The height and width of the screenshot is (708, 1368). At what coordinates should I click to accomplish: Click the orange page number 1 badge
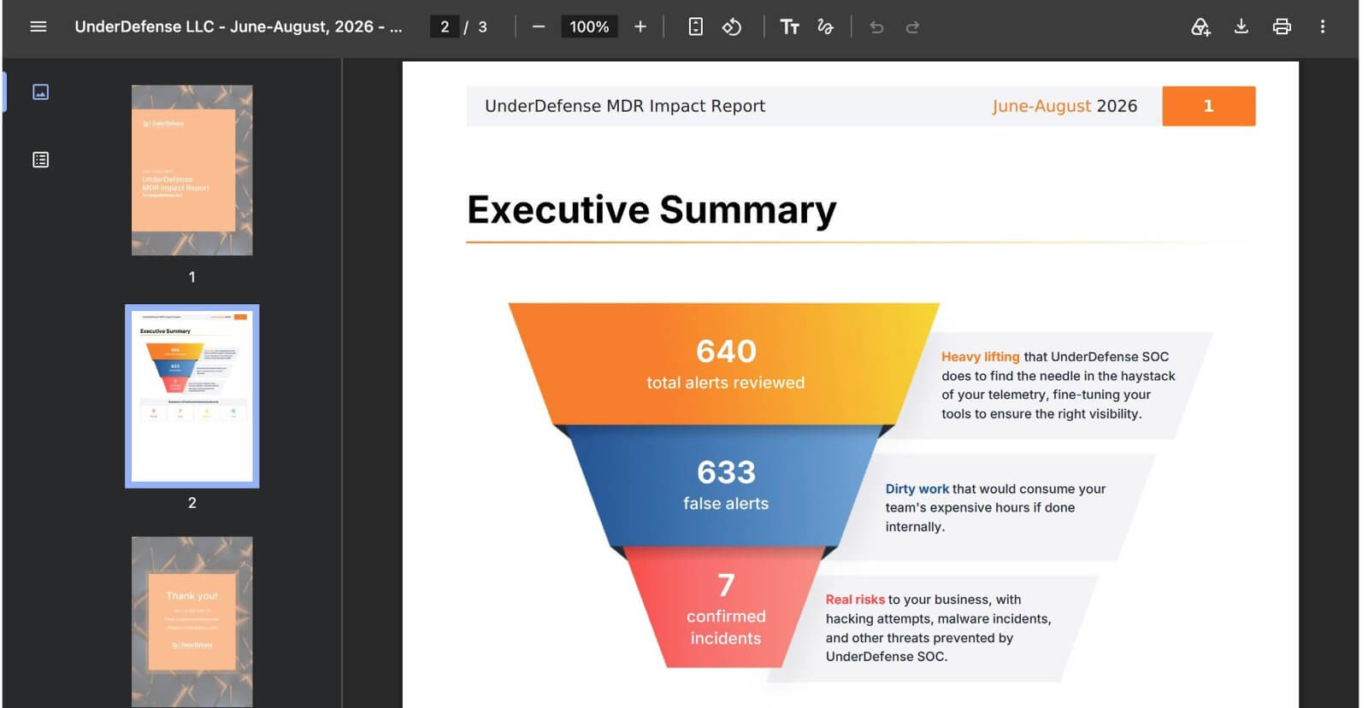click(1209, 106)
